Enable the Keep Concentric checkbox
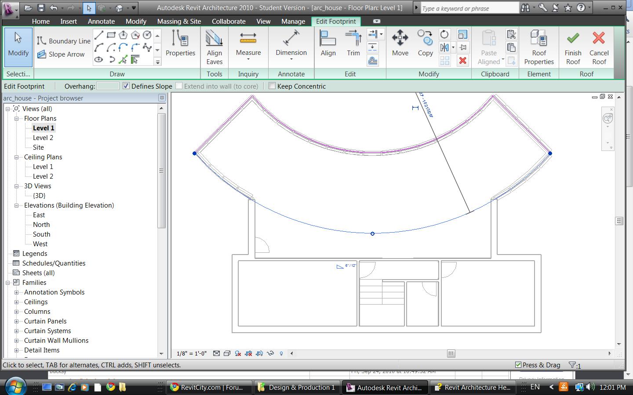633x395 pixels. (x=272, y=86)
